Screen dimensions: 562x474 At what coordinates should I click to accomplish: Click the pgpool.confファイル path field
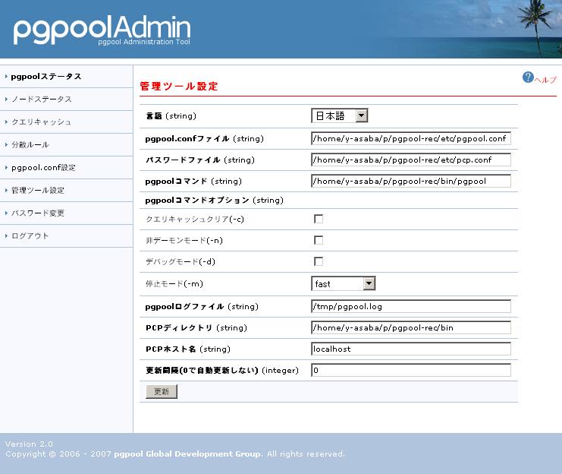click(x=411, y=138)
